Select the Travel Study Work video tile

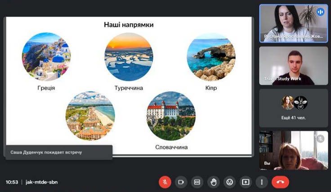[x=293, y=65]
